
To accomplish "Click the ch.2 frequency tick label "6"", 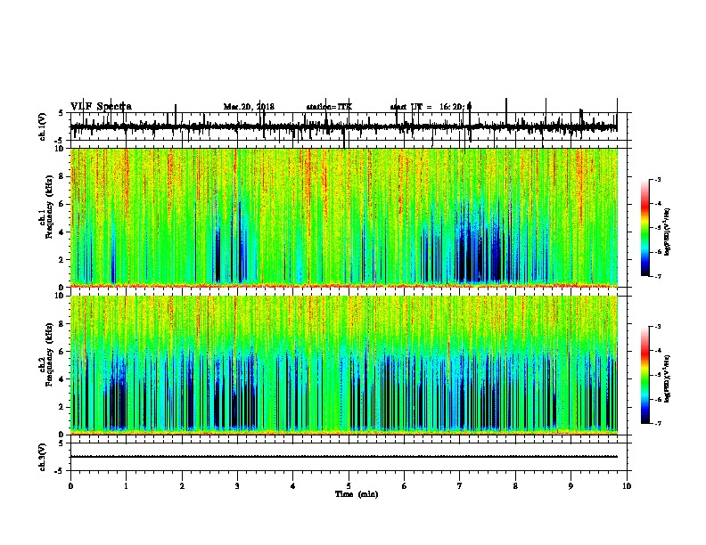I will 62,352.
